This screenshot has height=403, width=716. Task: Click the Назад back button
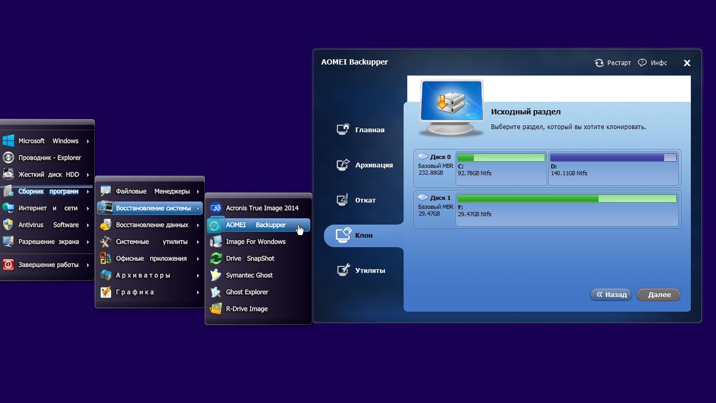pyautogui.click(x=611, y=294)
